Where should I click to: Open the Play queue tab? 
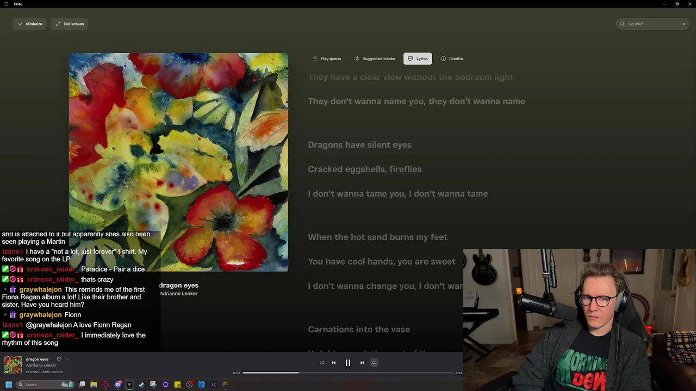(x=327, y=59)
